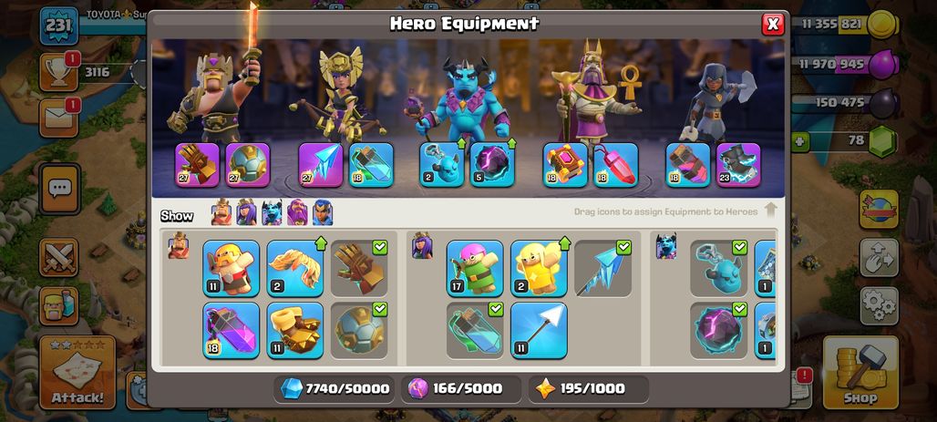Image resolution: width=937 pixels, height=422 pixels.
Task: Select the Archer Puppet level 17 equipment
Action: pyautogui.click(x=475, y=268)
